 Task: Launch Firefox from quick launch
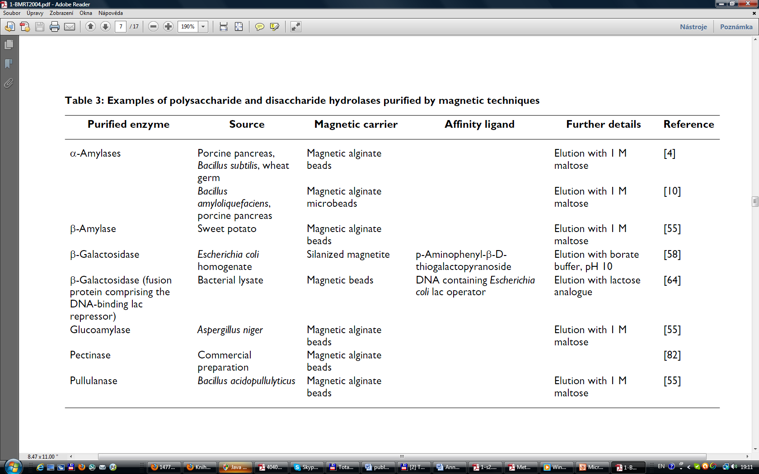pyautogui.click(x=82, y=467)
